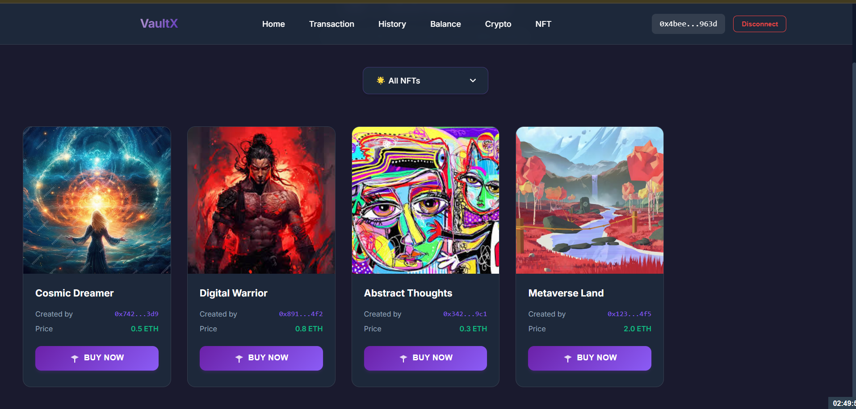Open the Crypto nav link

[x=498, y=24]
